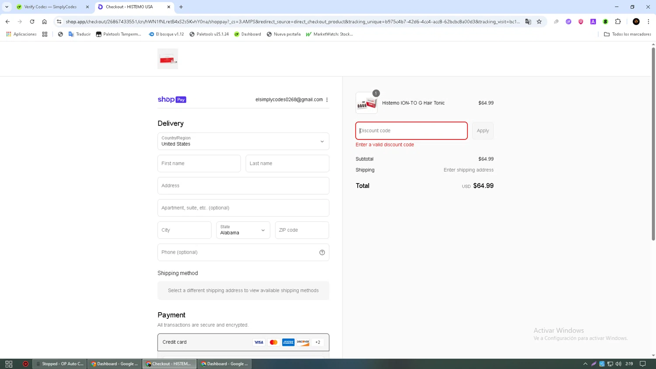Bookmark this page with star icon

tap(539, 21)
